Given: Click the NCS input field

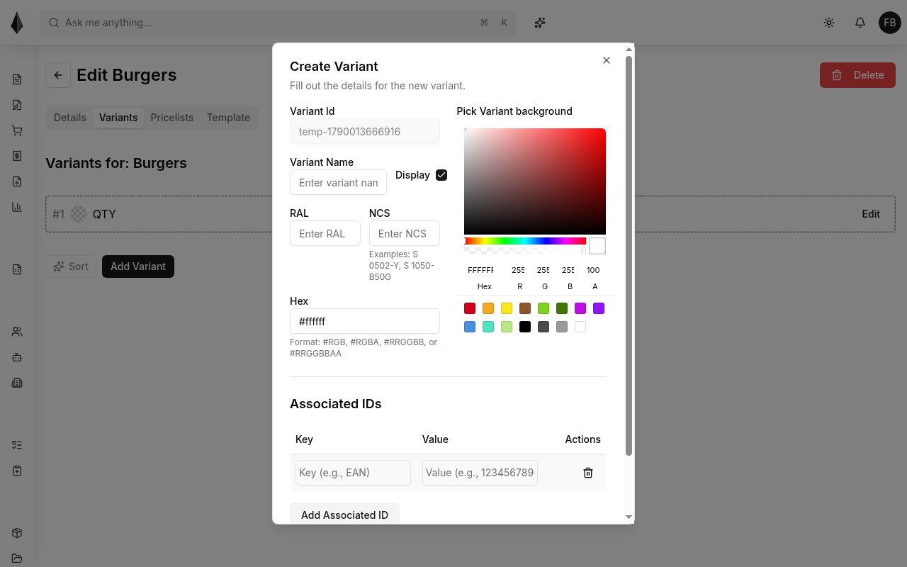Looking at the screenshot, I should click(405, 233).
